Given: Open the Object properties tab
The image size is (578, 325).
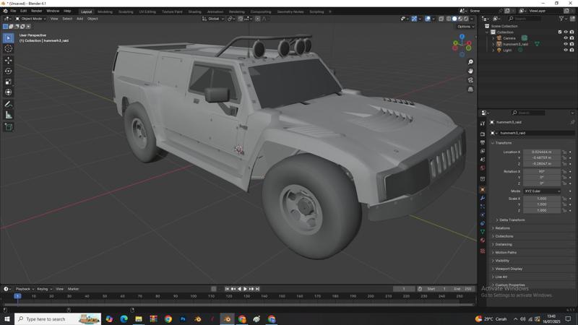Looking at the screenshot, I should (483, 189).
